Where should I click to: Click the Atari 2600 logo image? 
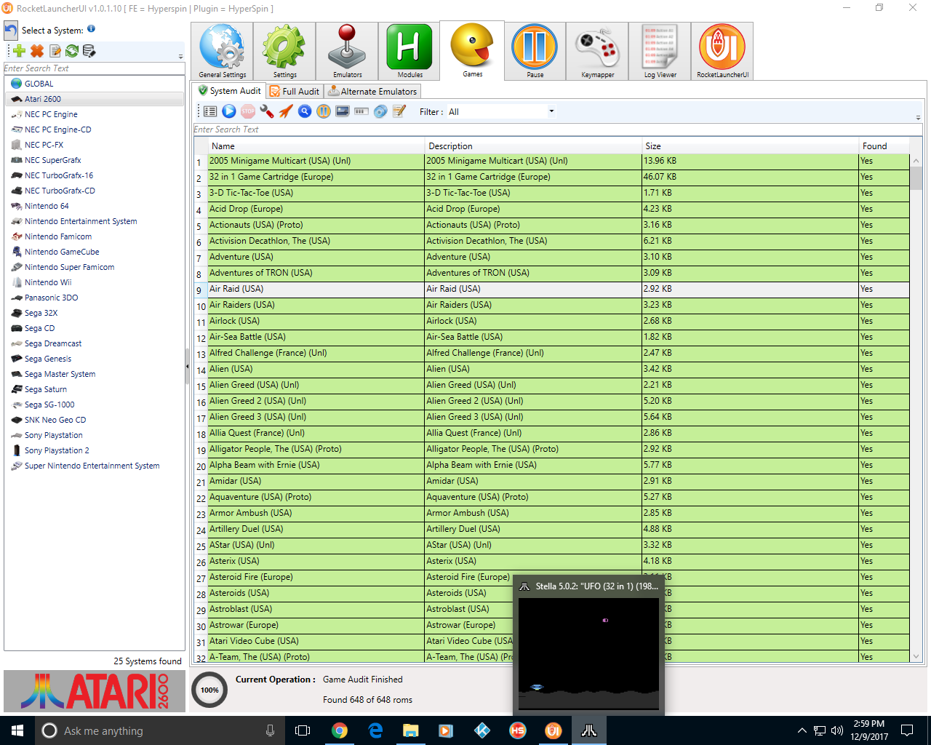click(95, 691)
